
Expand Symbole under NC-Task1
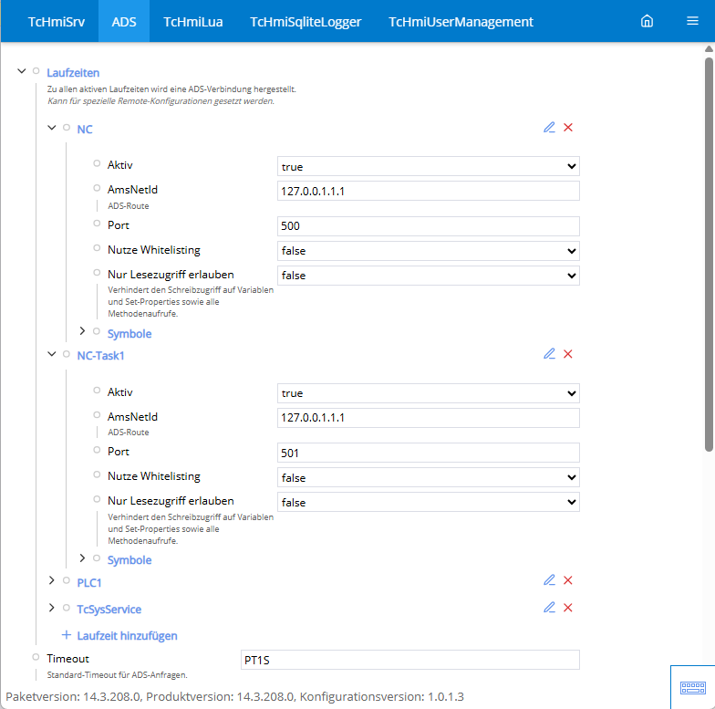point(82,558)
